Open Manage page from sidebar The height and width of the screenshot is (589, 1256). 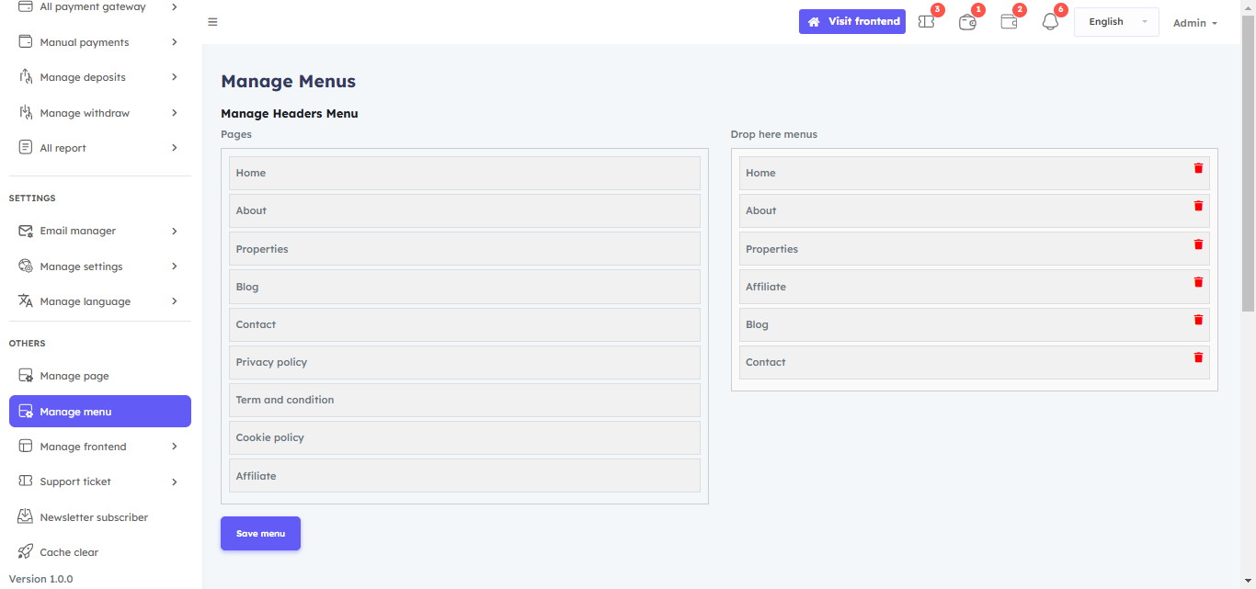pyautogui.click(x=74, y=376)
